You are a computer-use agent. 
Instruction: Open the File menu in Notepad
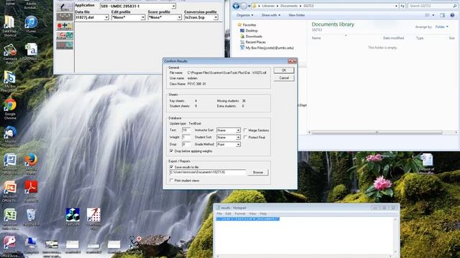[x=219, y=214]
